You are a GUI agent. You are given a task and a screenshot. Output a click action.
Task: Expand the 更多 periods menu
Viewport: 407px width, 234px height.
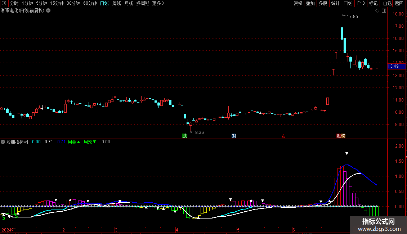(158, 3)
